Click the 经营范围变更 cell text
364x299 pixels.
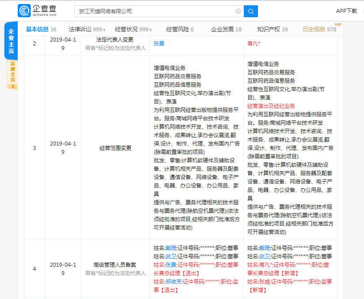115,148
